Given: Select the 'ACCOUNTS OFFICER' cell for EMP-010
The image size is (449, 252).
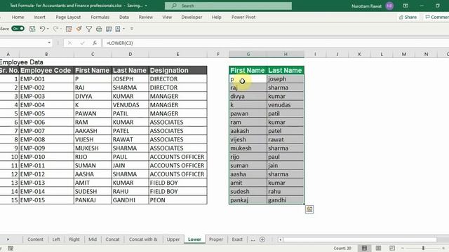Looking at the screenshot, I should pyautogui.click(x=177, y=157).
